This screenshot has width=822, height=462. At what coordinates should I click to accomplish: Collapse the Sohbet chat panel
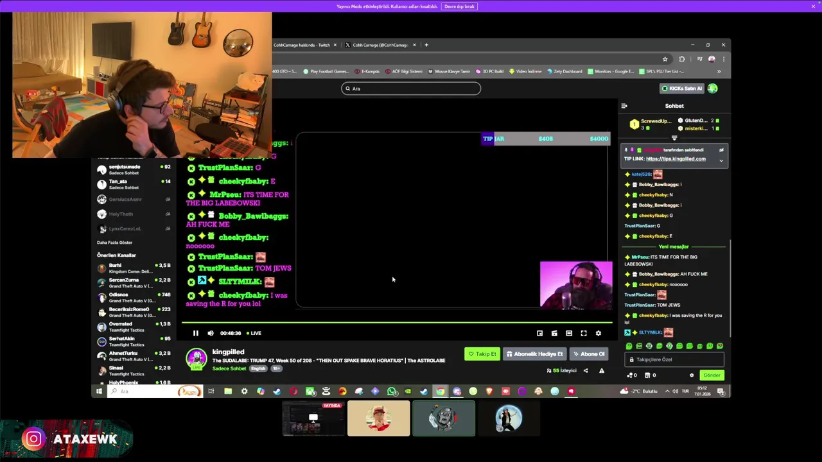click(624, 106)
